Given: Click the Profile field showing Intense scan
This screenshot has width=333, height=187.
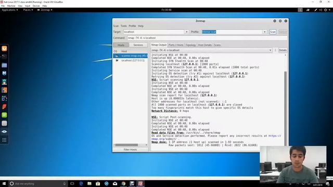Looking at the screenshot, I should [x=232, y=32].
